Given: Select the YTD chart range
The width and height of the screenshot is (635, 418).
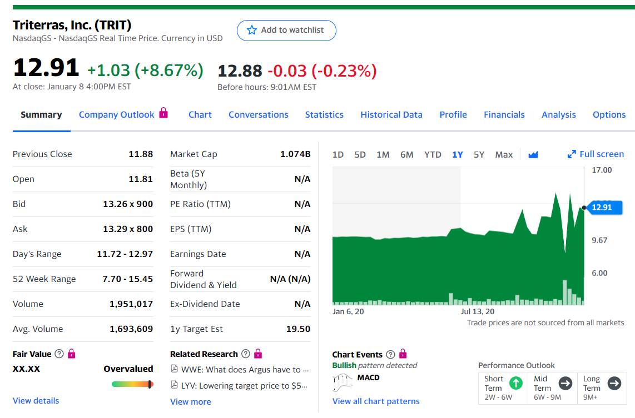Looking at the screenshot, I should click(433, 154).
